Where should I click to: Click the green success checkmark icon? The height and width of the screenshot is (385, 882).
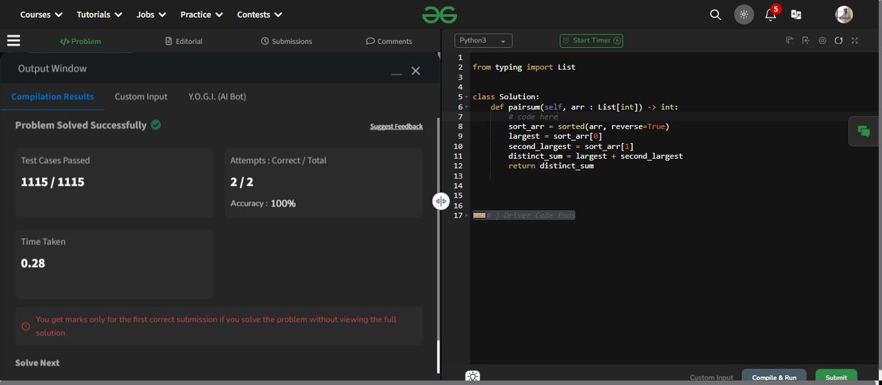[x=156, y=125]
